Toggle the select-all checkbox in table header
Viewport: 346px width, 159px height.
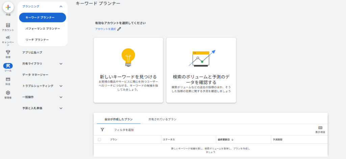99,139
